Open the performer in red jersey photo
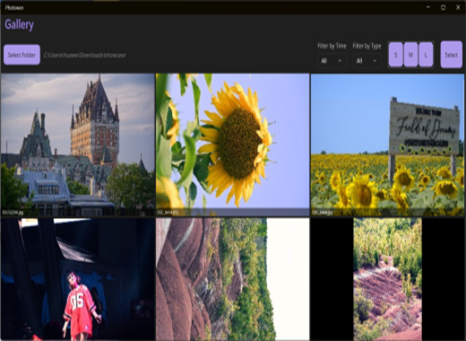The width and height of the screenshot is (466, 341). pos(78,279)
